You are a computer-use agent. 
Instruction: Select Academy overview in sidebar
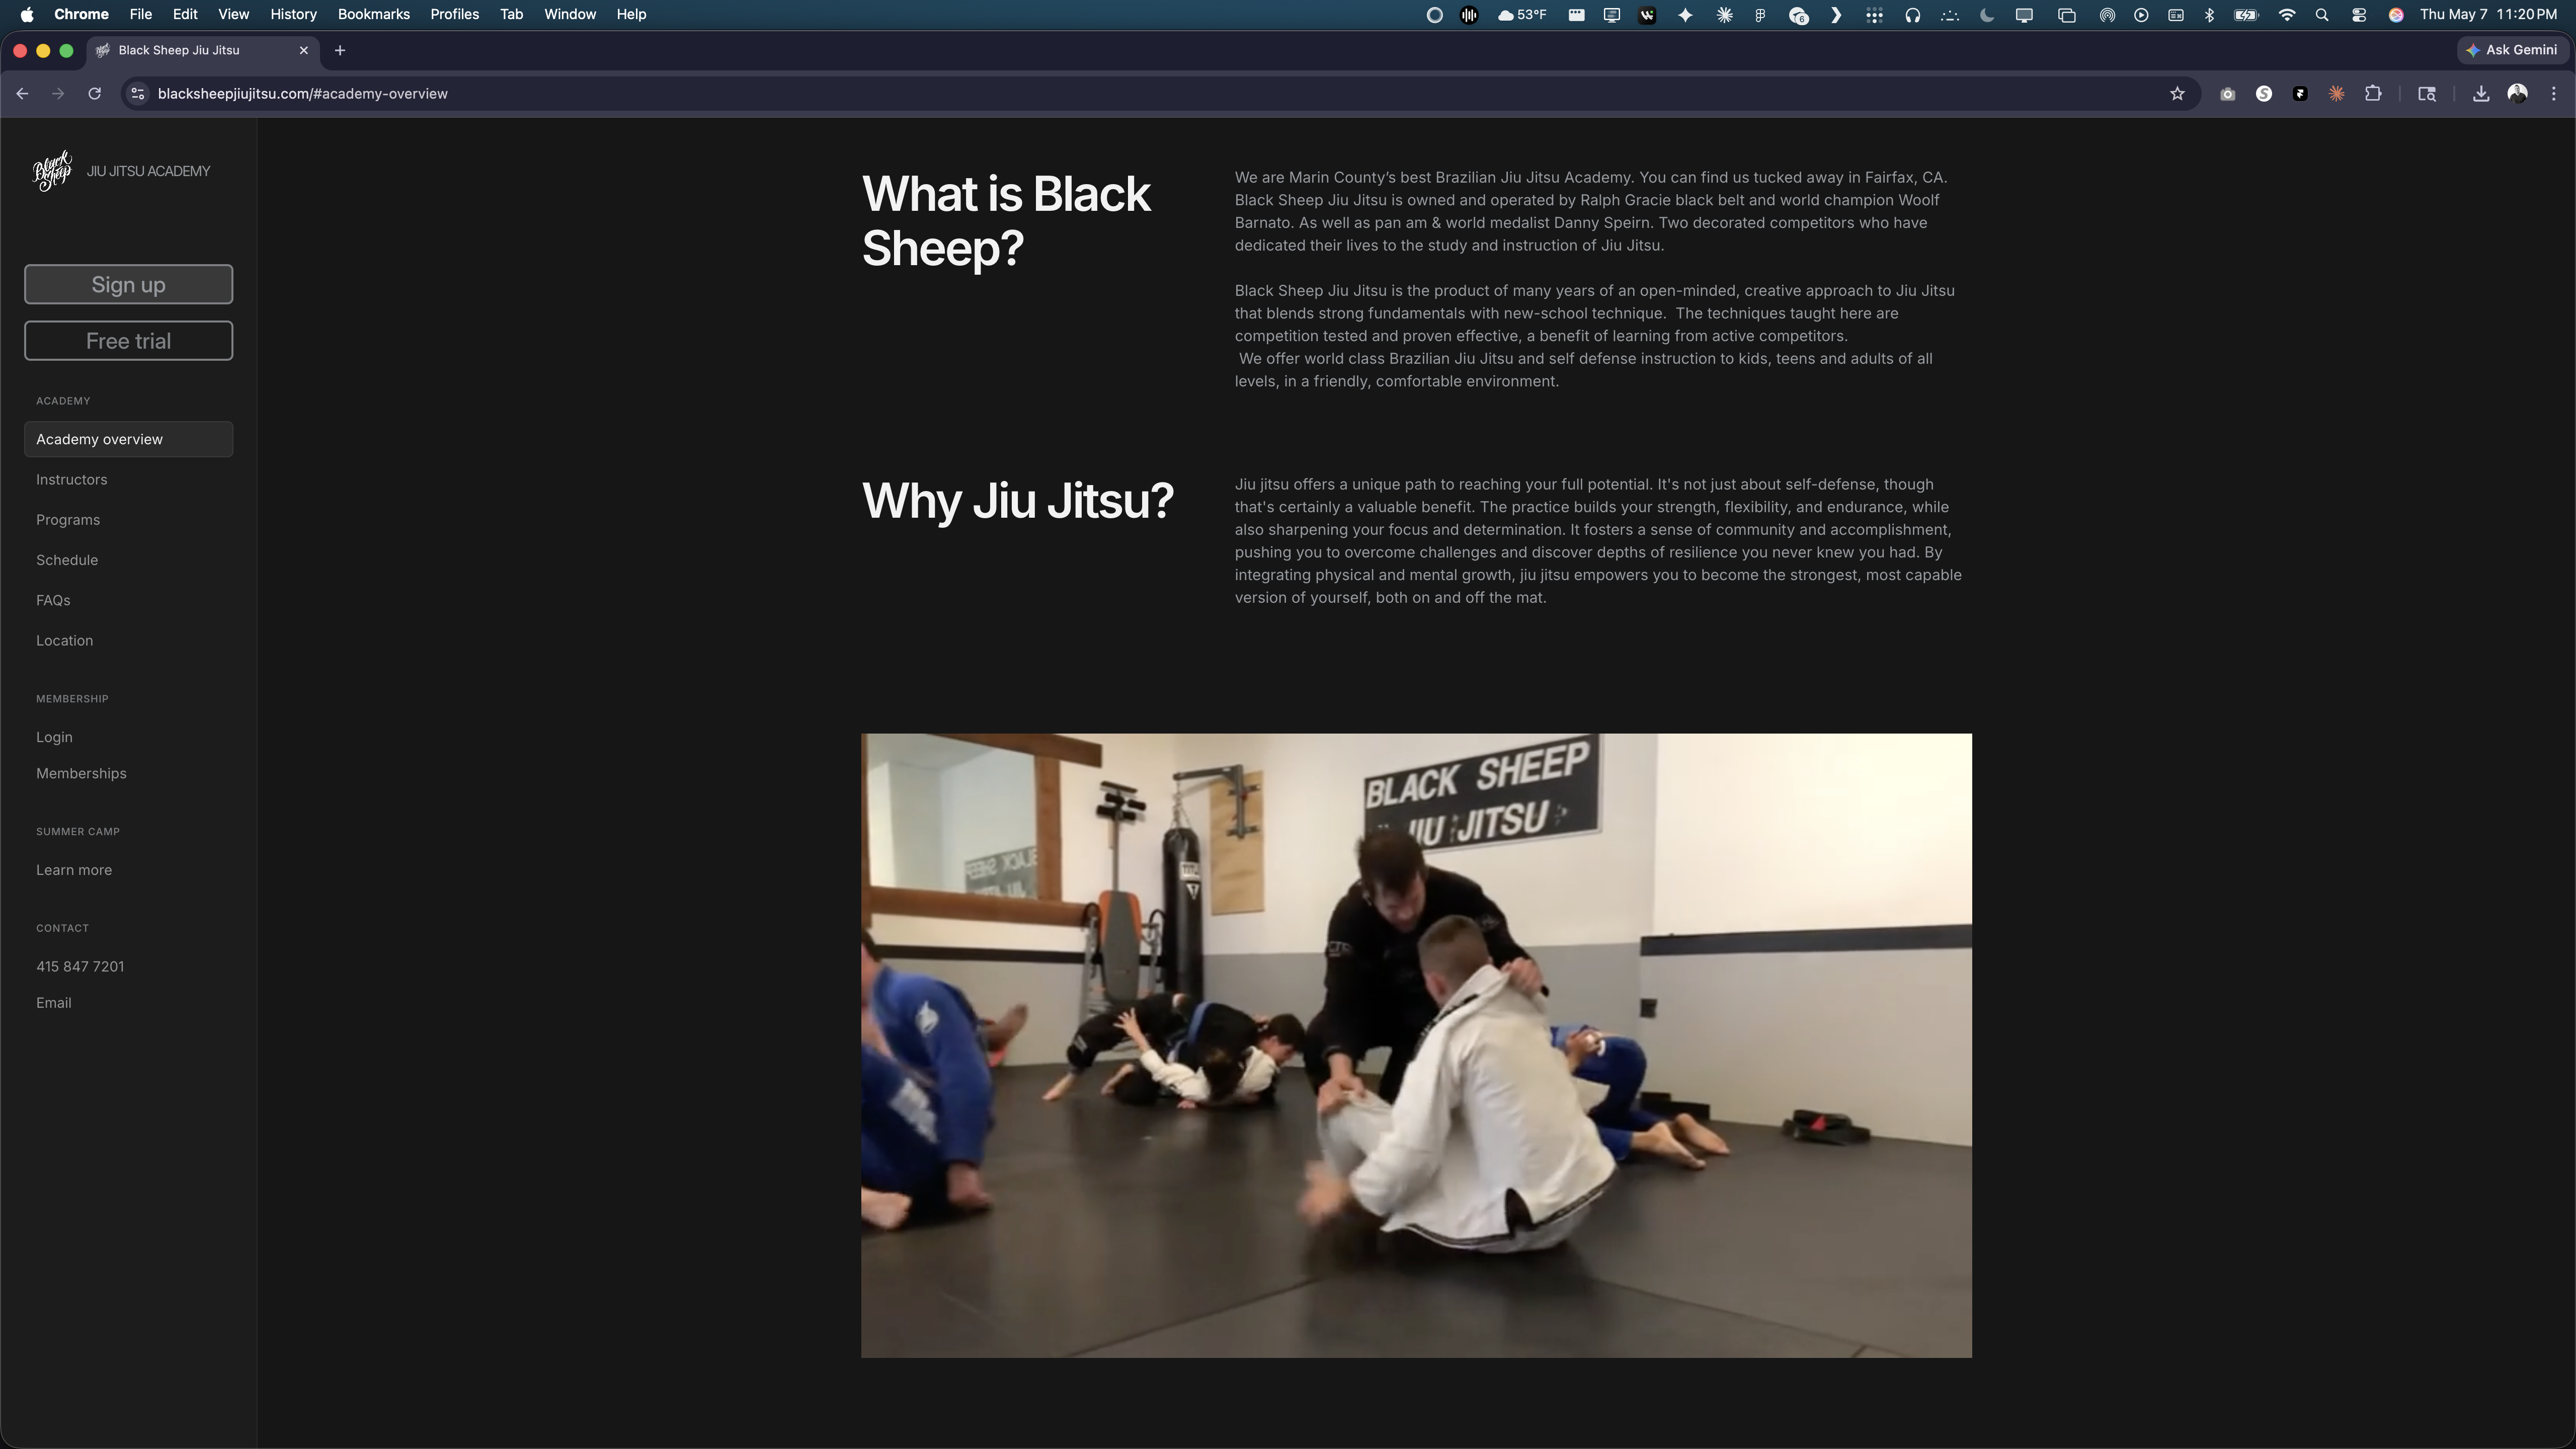point(128,439)
